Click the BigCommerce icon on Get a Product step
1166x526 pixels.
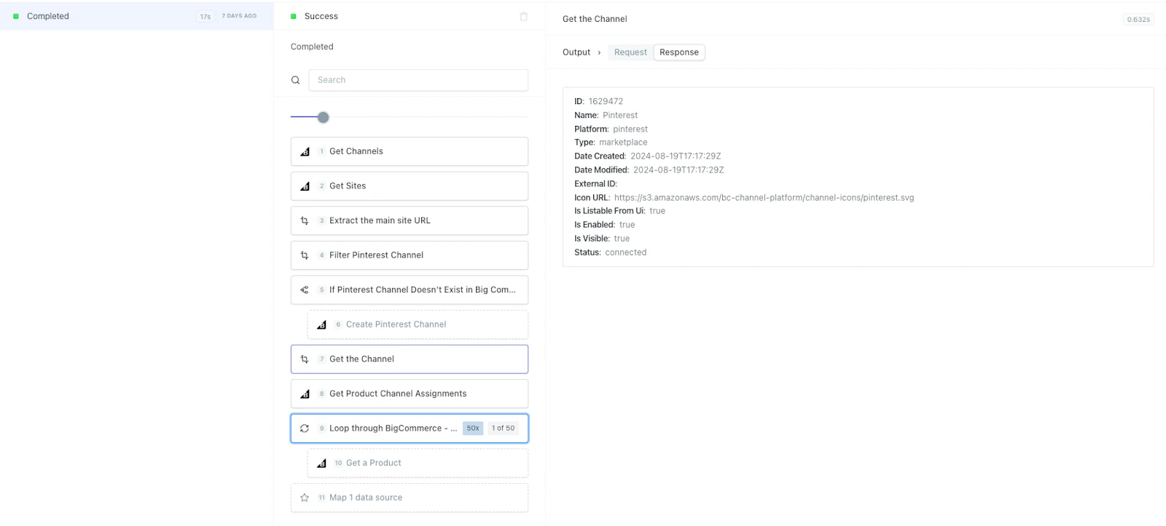pyautogui.click(x=321, y=463)
